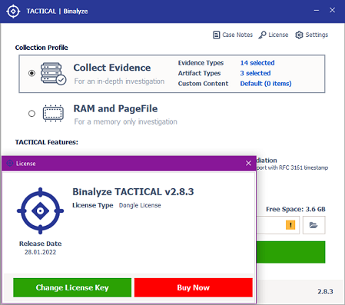
Task: Click the Binalyze TACTICAL v2.8.3 heading
Action: coord(133,192)
